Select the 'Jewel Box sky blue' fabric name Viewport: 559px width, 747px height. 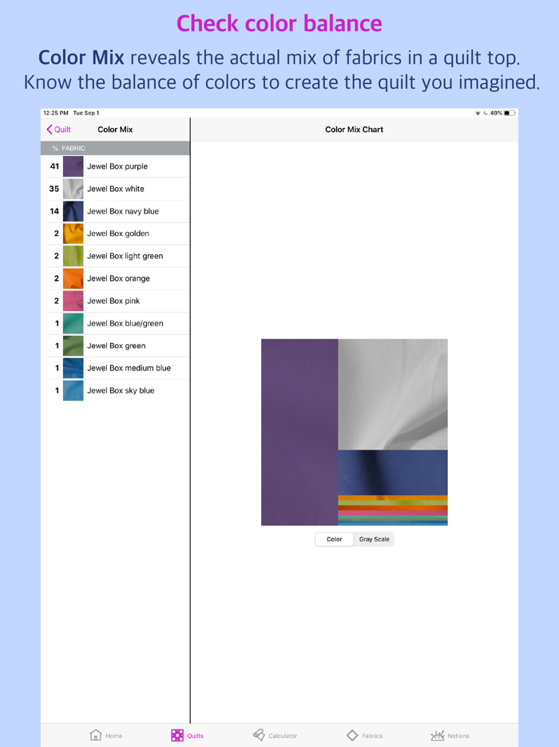click(x=121, y=390)
